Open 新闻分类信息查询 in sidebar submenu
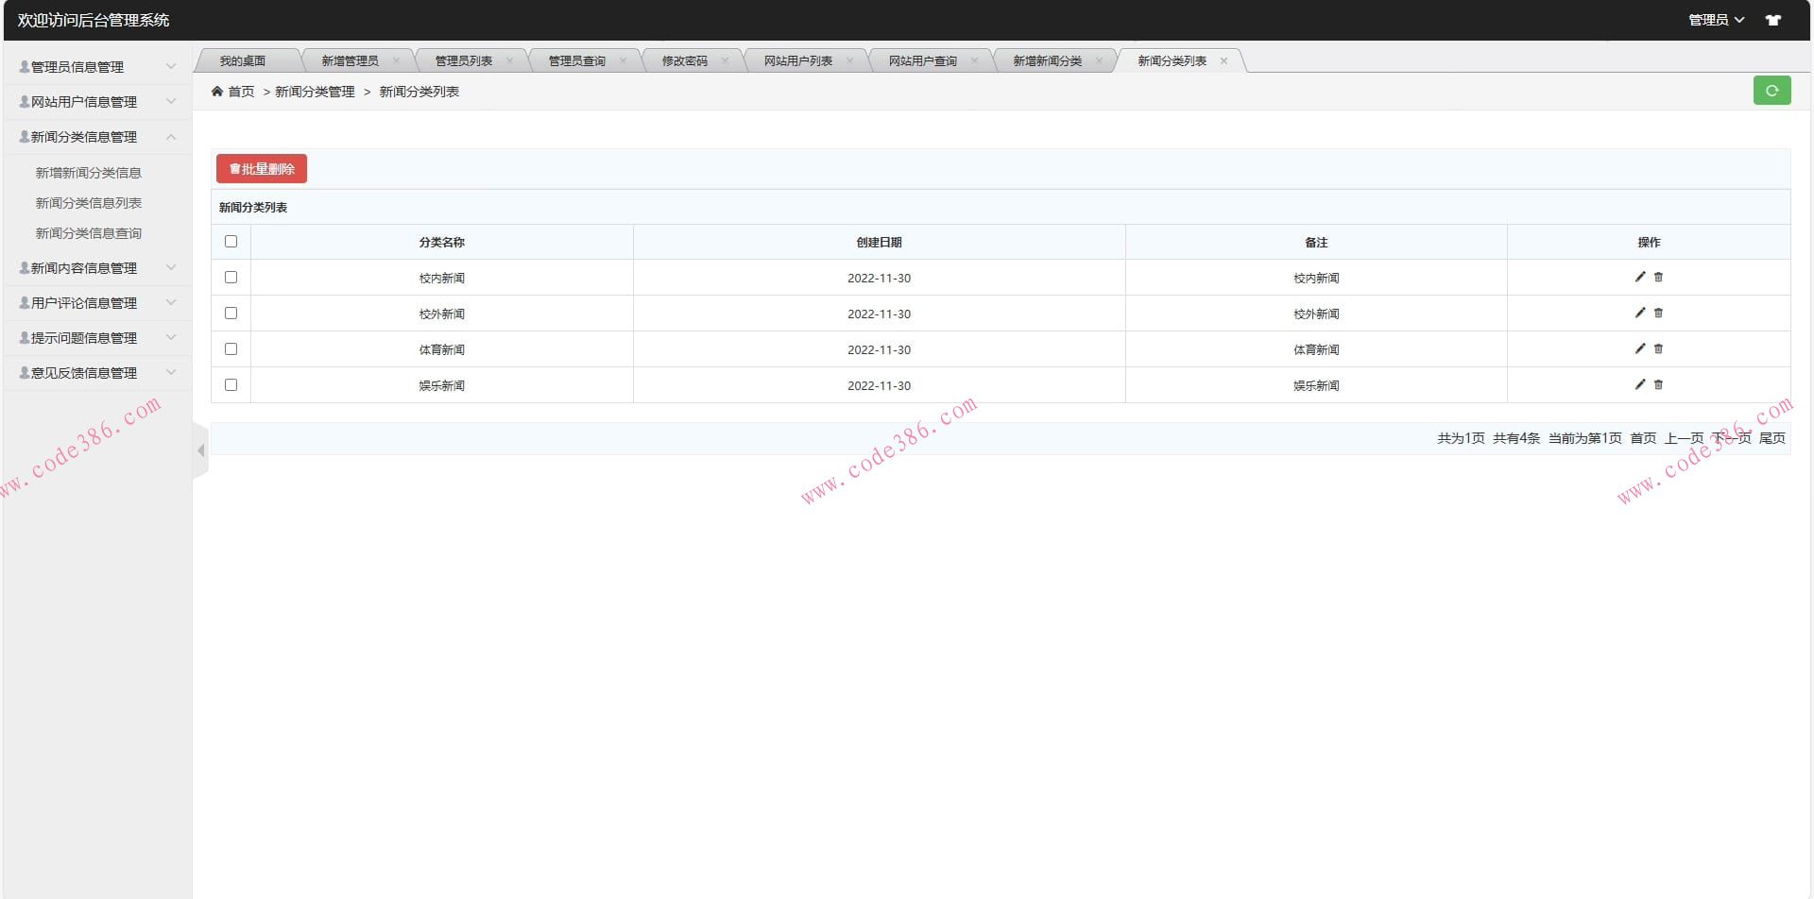The image size is (1814, 899). pos(89,233)
